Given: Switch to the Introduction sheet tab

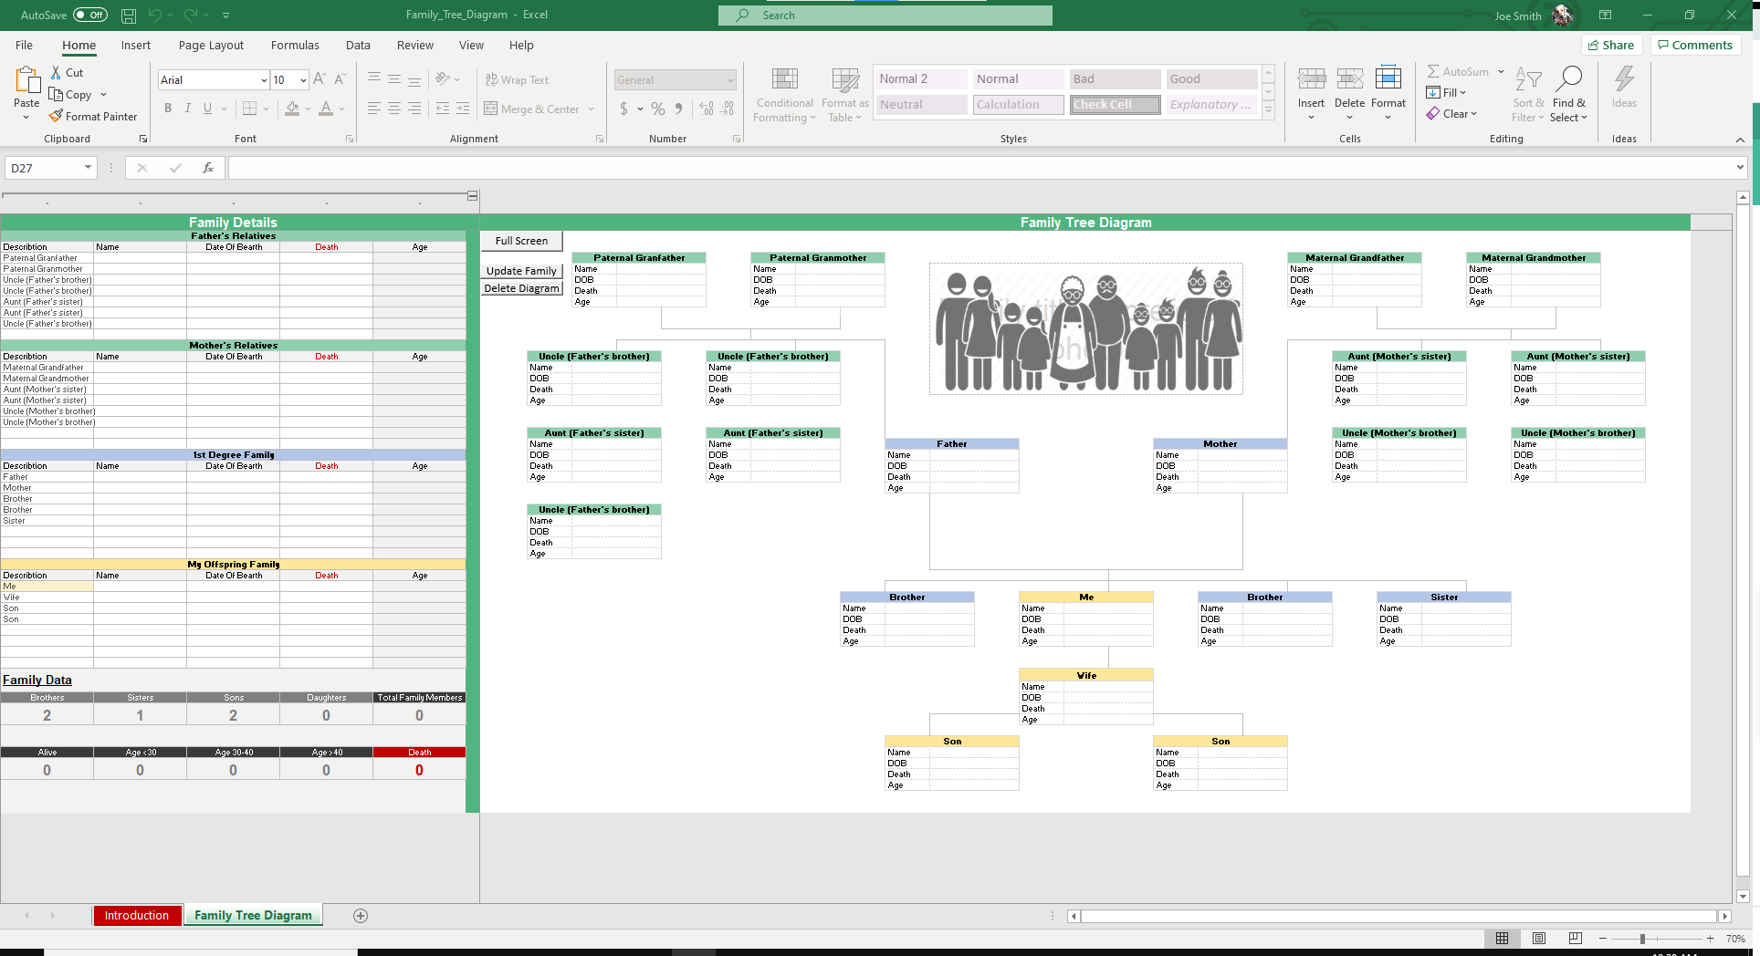Looking at the screenshot, I should coord(137,916).
